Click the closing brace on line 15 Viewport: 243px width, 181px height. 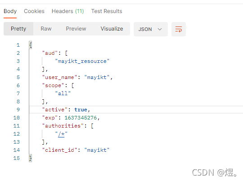point(31,158)
